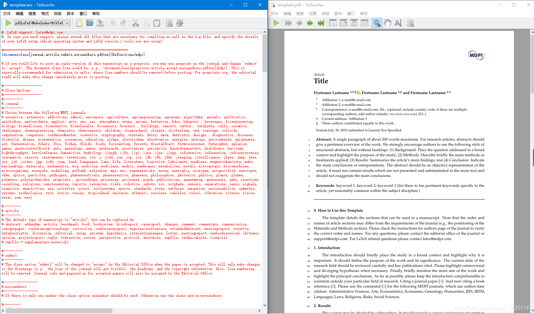Click the '% Class Options:' comment line

click(x=17, y=91)
